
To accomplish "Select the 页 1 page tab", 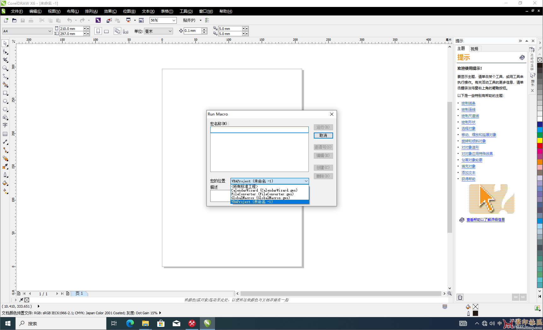I will (79, 293).
